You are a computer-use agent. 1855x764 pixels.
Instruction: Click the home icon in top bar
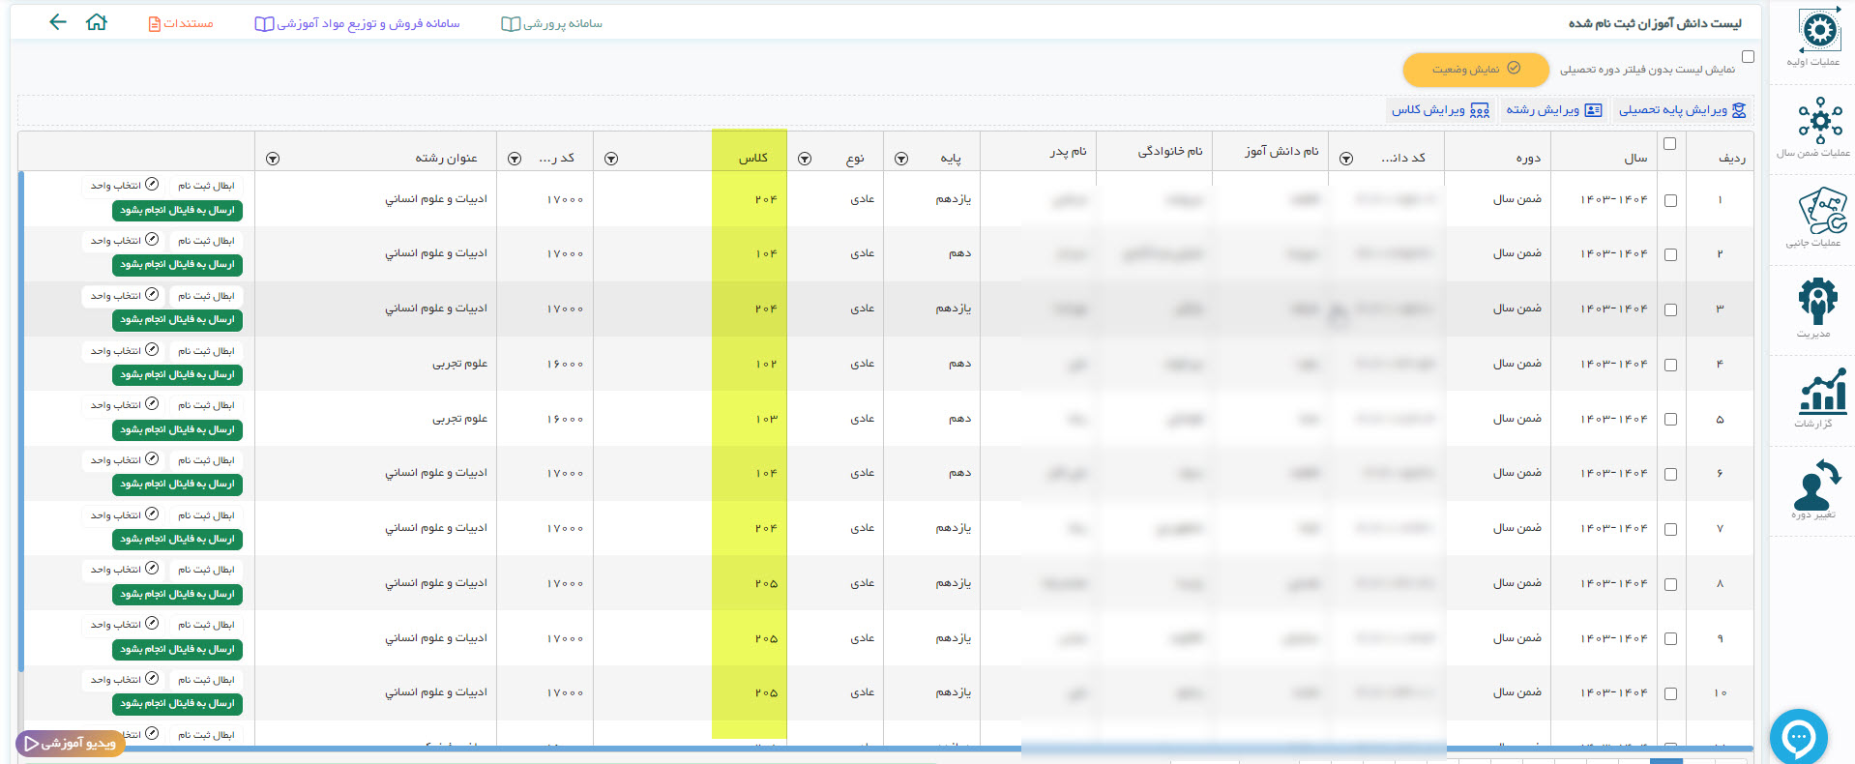(x=97, y=22)
